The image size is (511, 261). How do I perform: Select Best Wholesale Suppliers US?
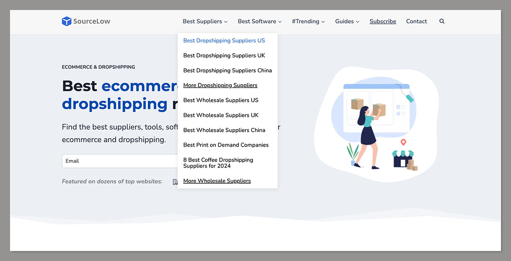pyautogui.click(x=221, y=100)
